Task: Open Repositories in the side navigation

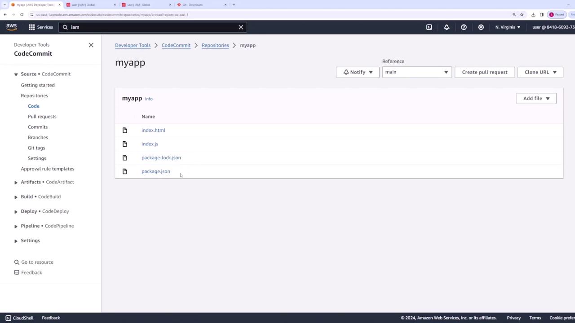Action: click(34, 96)
